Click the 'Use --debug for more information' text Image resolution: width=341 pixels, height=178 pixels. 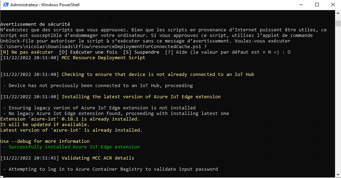point(45,141)
